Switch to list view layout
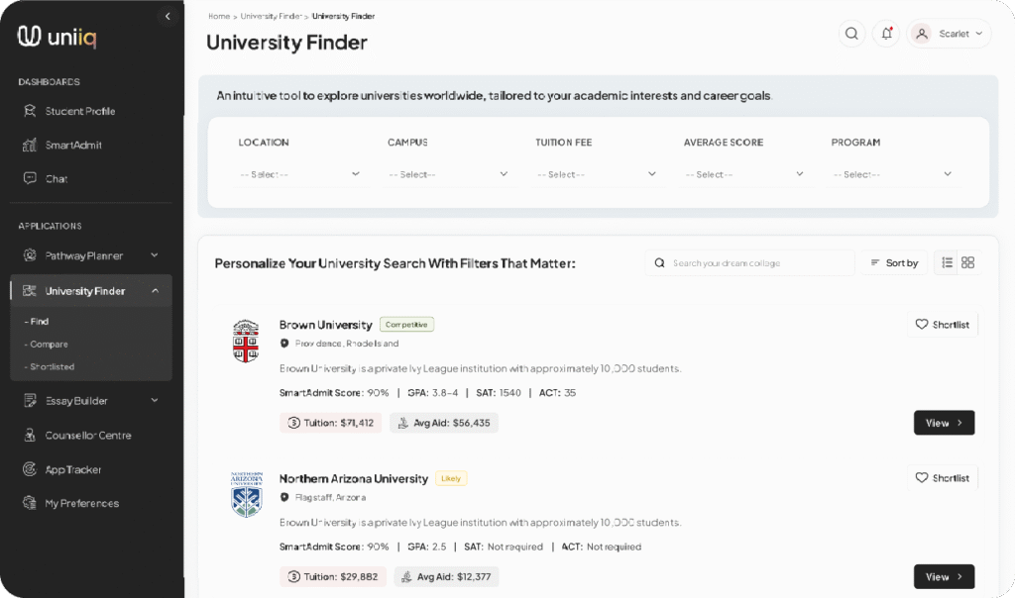This screenshot has height=598, width=1015. coord(947,262)
